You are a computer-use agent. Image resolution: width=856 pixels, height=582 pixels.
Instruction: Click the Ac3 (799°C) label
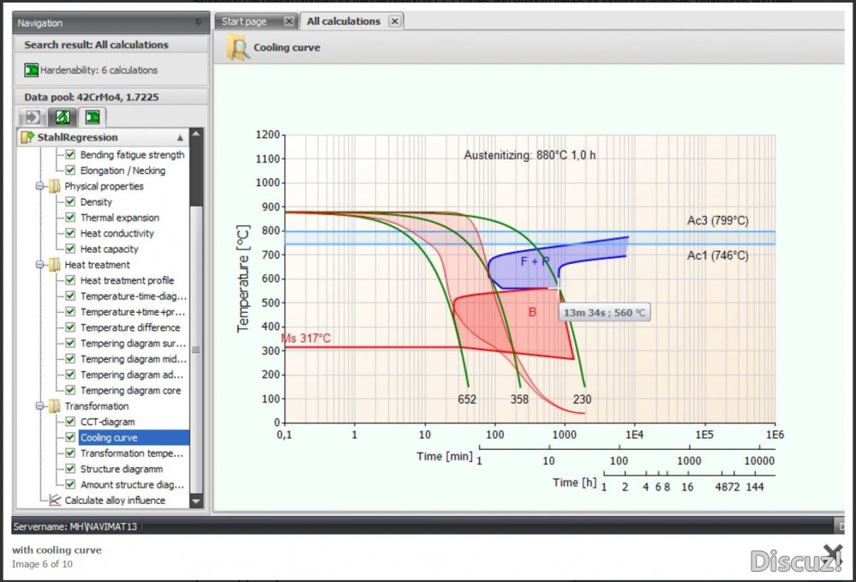point(717,220)
